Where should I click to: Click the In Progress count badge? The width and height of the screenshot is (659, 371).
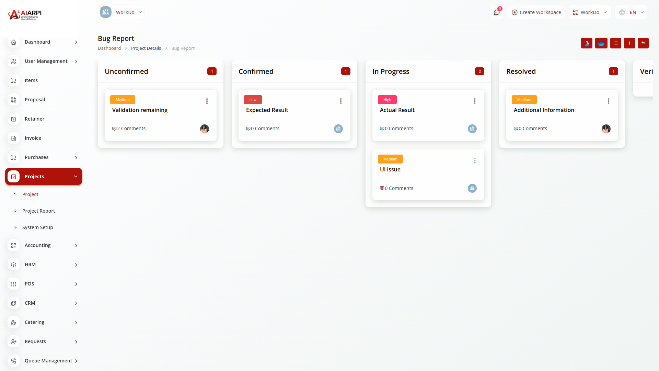pyautogui.click(x=479, y=71)
